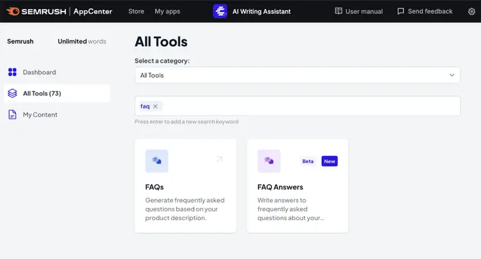The width and height of the screenshot is (481, 259).
Task: Click the Semrush flame logo
Action: tap(13, 12)
